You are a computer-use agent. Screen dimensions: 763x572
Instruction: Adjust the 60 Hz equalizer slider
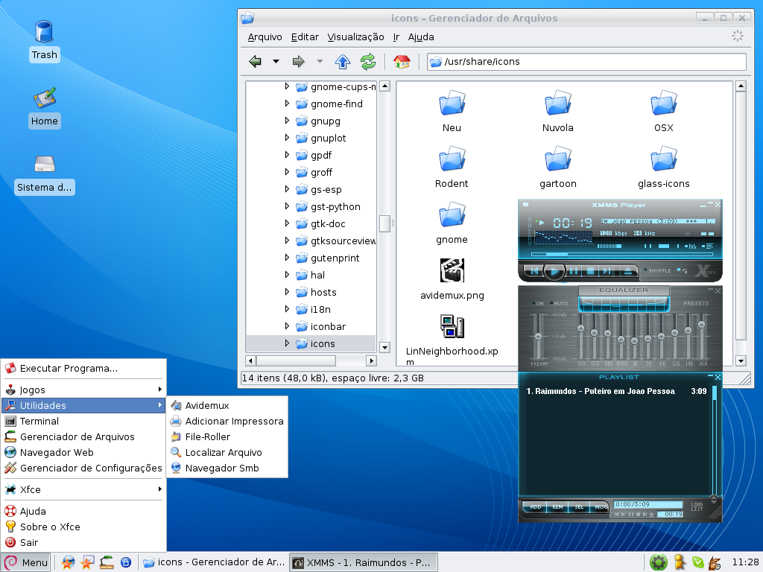click(580, 336)
